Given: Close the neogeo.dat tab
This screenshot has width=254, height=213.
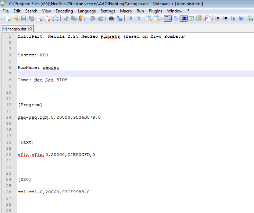Looking at the screenshot, I should click(x=30, y=29).
